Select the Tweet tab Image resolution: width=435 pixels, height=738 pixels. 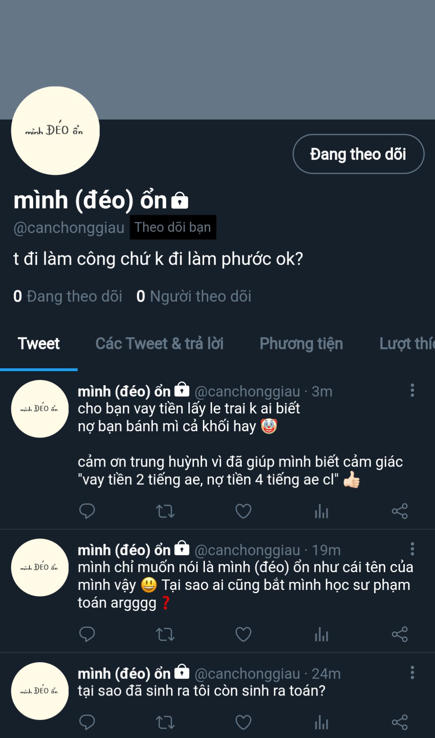pos(39,344)
